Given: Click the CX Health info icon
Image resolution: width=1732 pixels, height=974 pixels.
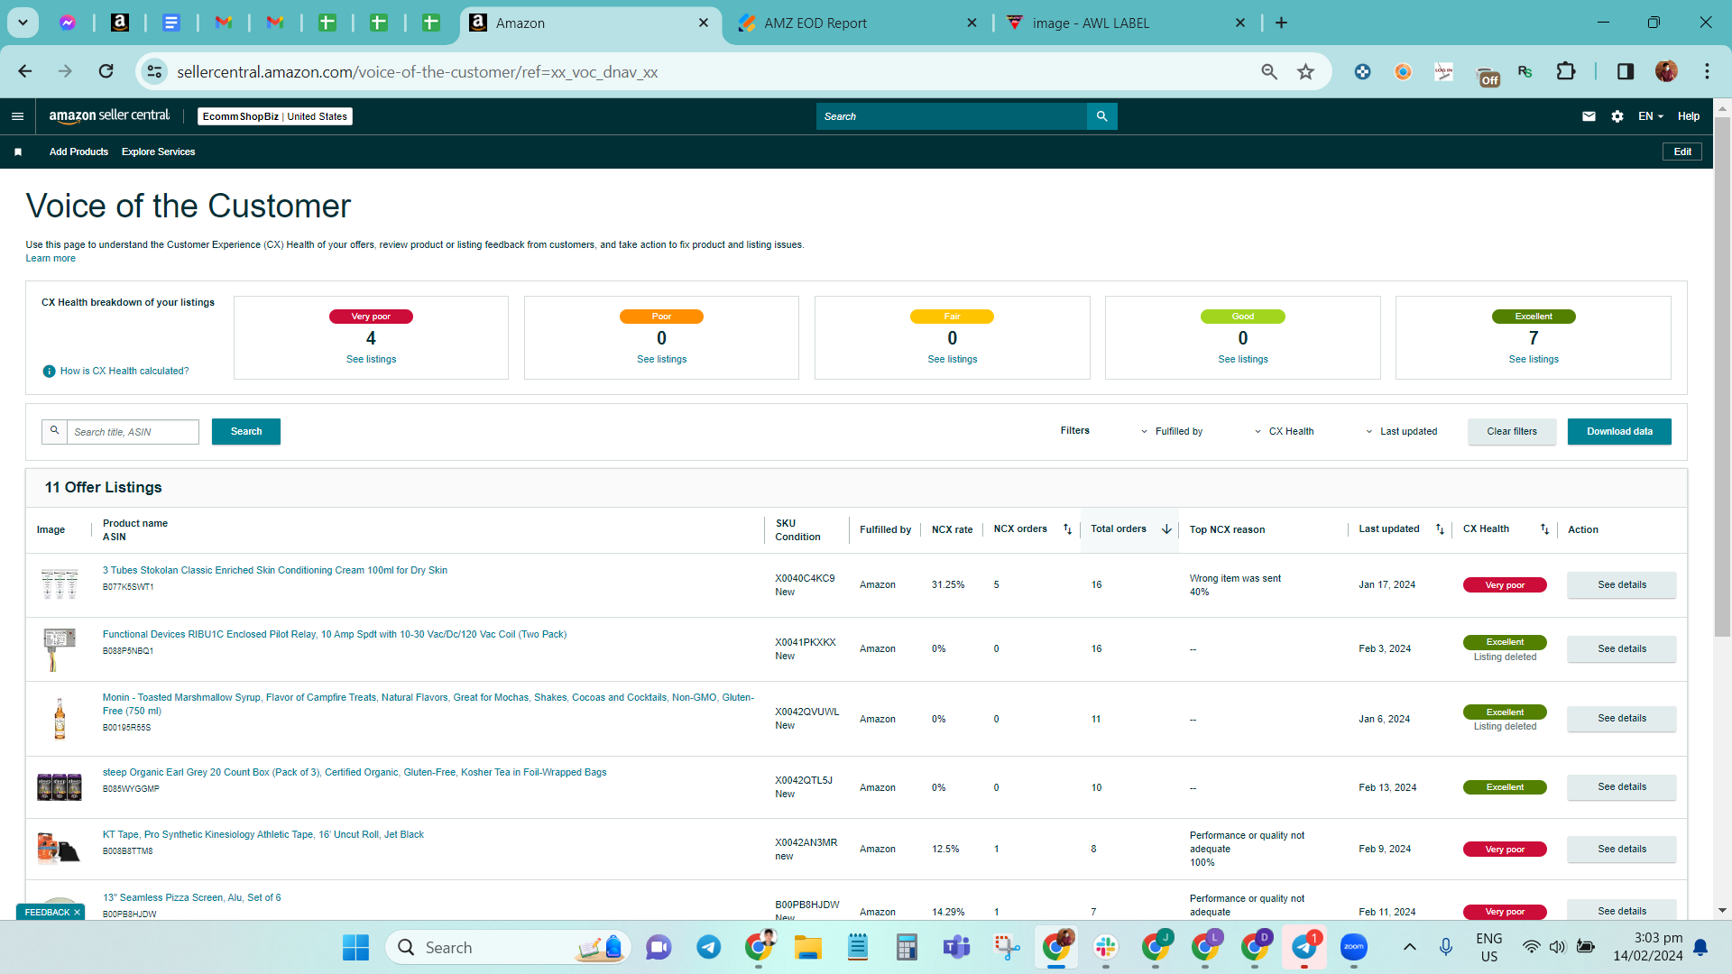Looking at the screenshot, I should pos(49,372).
